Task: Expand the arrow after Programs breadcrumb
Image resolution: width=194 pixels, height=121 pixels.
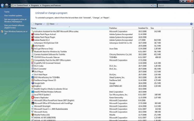Action: pos(41,5)
